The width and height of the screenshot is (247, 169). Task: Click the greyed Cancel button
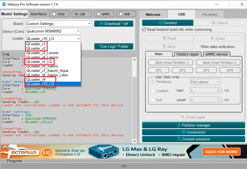point(219,23)
